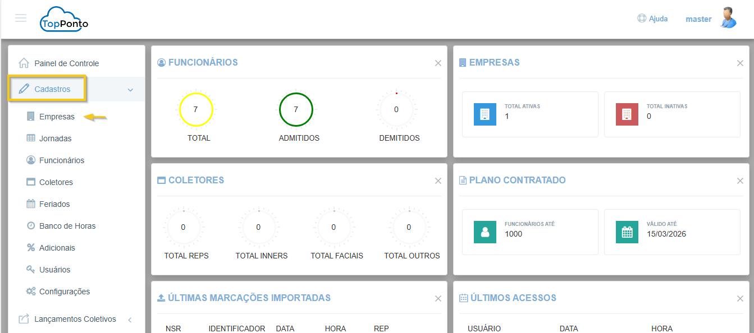The image size is (754, 333).
Task: Close the Funcionários panel
Action: tap(438, 63)
